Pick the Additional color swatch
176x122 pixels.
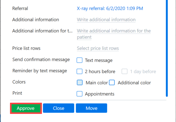point(112,82)
